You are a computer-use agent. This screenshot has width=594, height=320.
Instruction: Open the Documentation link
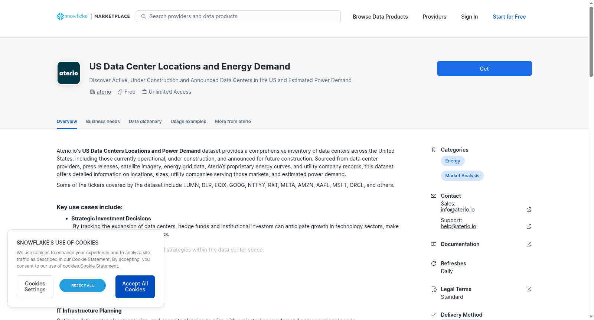pyautogui.click(x=460, y=244)
